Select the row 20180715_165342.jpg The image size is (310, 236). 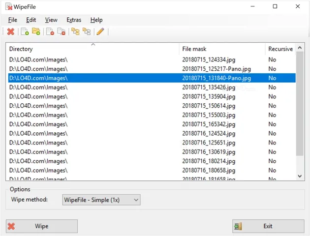pos(152,124)
